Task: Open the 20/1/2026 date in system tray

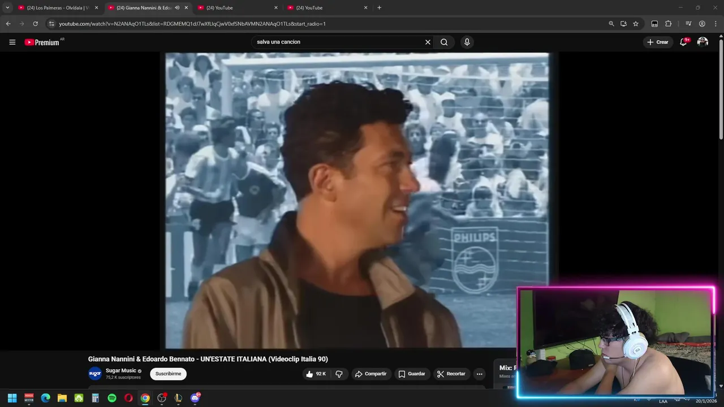Action: click(x=705, y=401)
